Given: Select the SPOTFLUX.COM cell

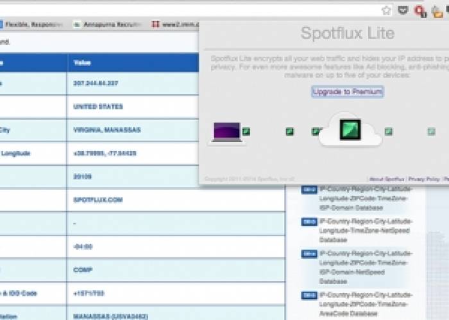Looking at the screenshot, I should click(176, 200).
